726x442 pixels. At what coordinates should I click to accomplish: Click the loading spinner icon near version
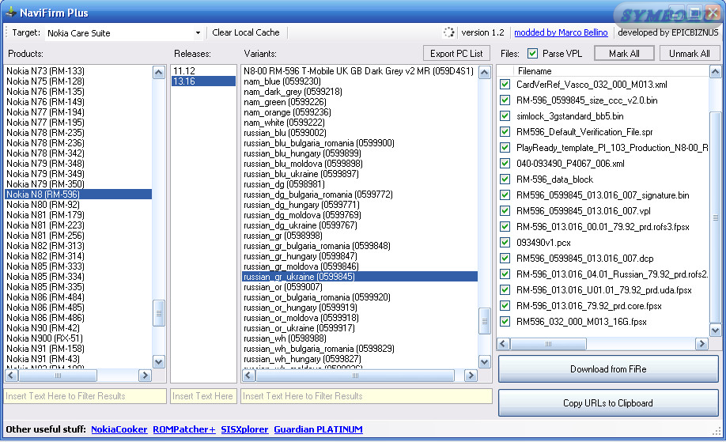click(x=449, y=32)
